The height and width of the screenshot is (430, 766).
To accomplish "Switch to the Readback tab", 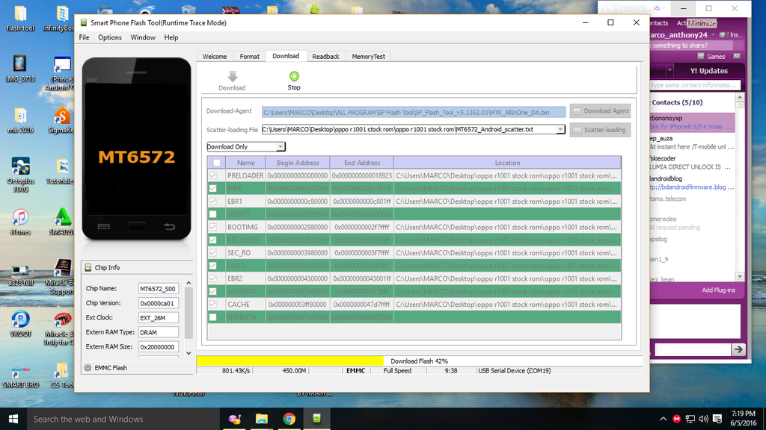I will click(x=325, y=57).
